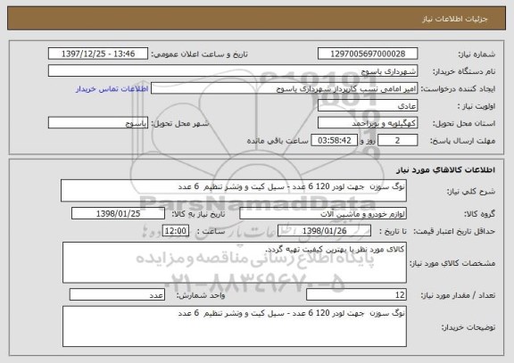This screenshot has height=363, width=514.
Task: Select the label واحد شمارش
Action: click(x=201, y=295)
